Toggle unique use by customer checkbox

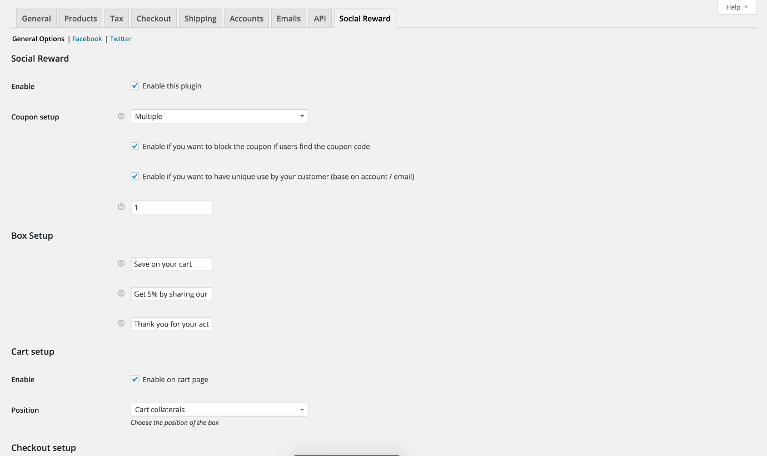click(135, 177)
